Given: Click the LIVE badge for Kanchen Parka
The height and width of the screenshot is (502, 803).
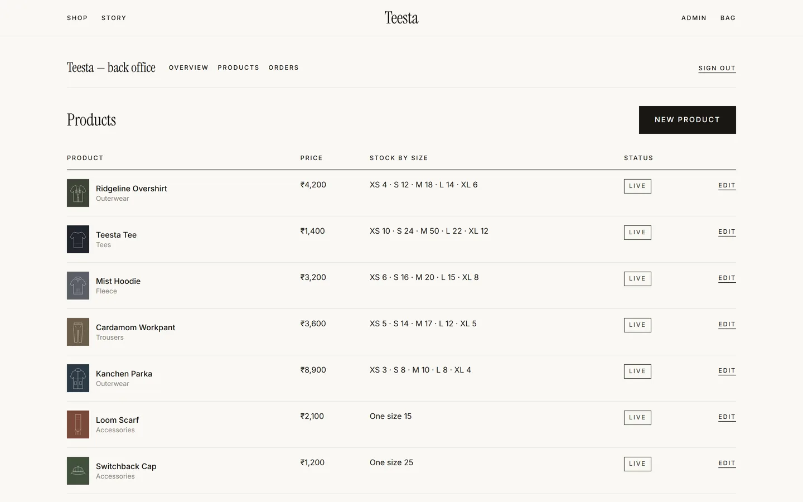Looking at the screenshot, I should point(637,371).
